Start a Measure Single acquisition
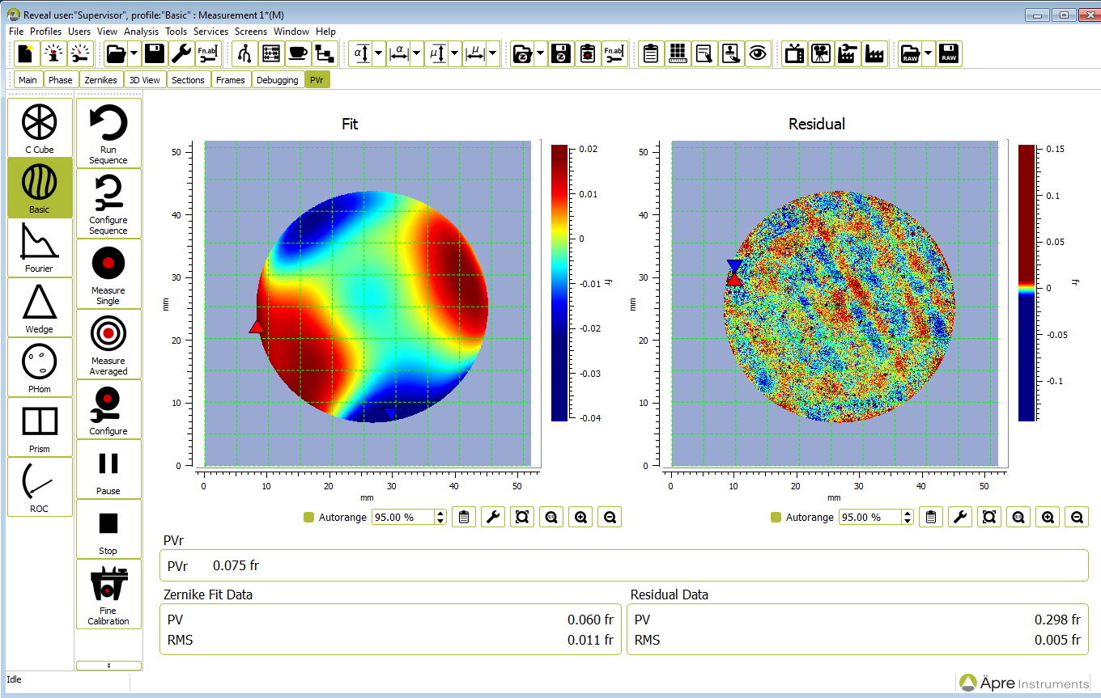The width and height of the screenshot is (1101, 698). pos(108,275)
